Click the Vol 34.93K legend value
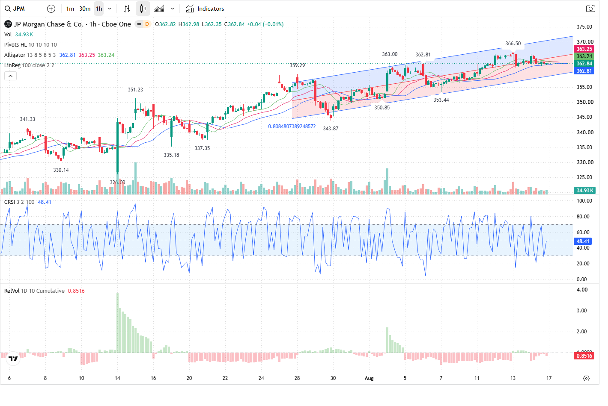 click(24, 35)
